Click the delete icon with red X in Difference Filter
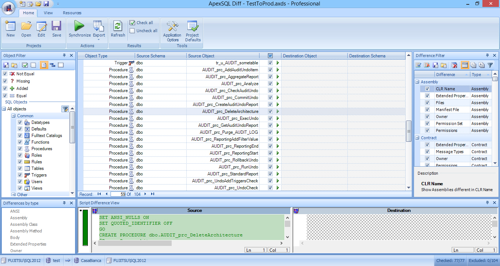The width and height of the screenshot is (500, 266). [454, 65]
